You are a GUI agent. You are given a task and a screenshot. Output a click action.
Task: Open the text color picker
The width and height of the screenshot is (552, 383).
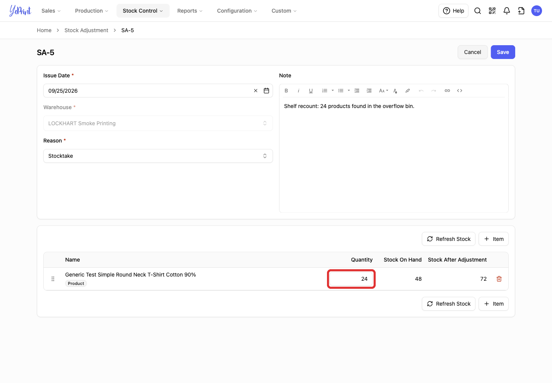coord(395,91)
